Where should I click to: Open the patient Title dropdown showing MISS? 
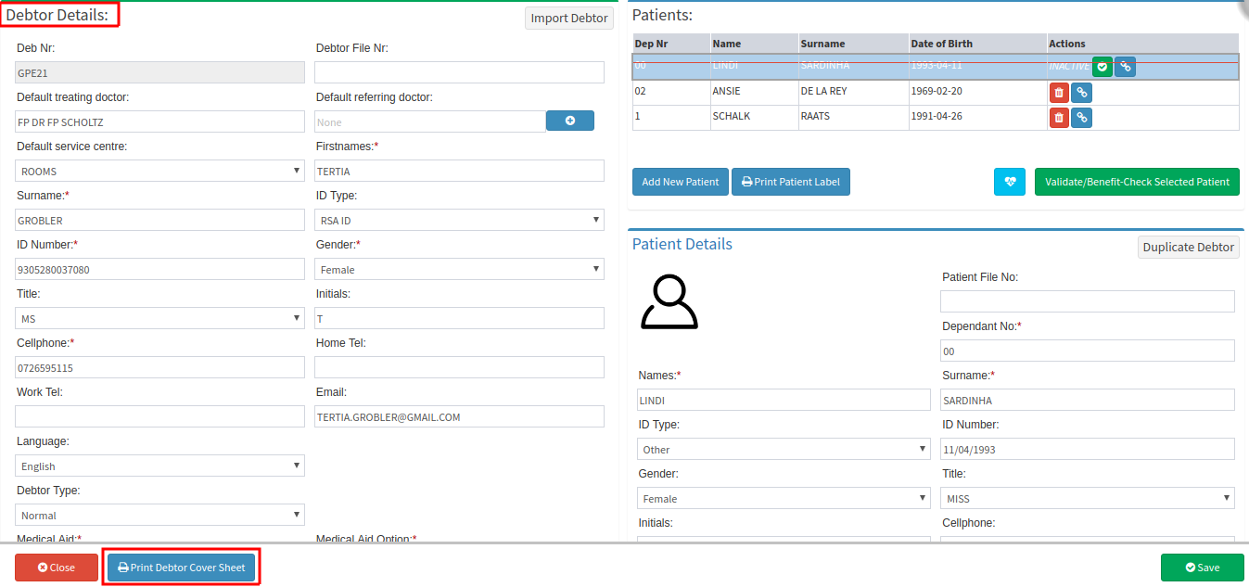(x=1087, y=499)
